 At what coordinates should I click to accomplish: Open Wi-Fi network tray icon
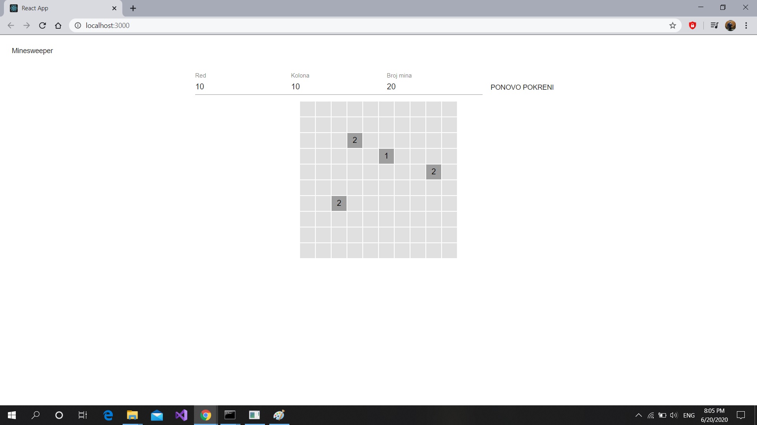click(651, 415)
